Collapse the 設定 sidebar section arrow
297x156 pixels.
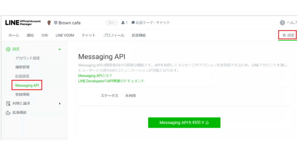click(60, 49)
